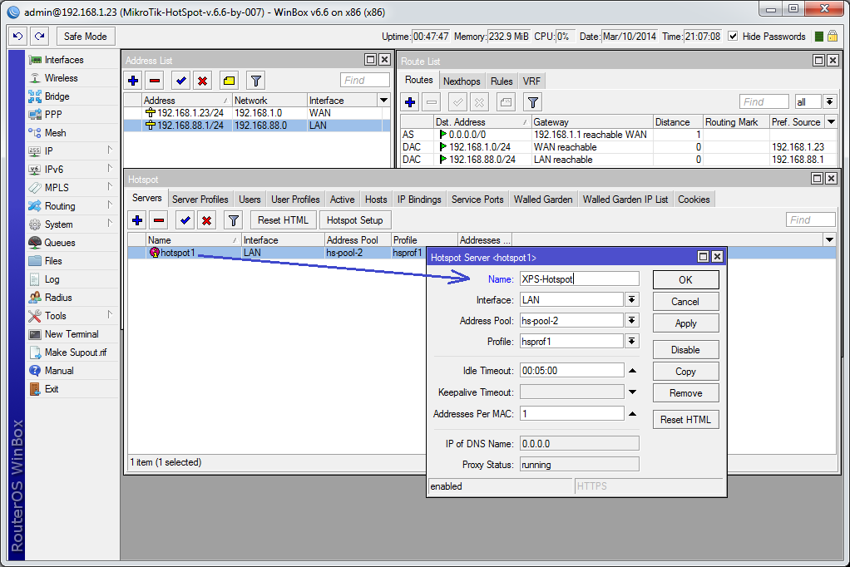850x567 pixels.
Task: Remove selected address in Address List
Action: tap(155, 81)
